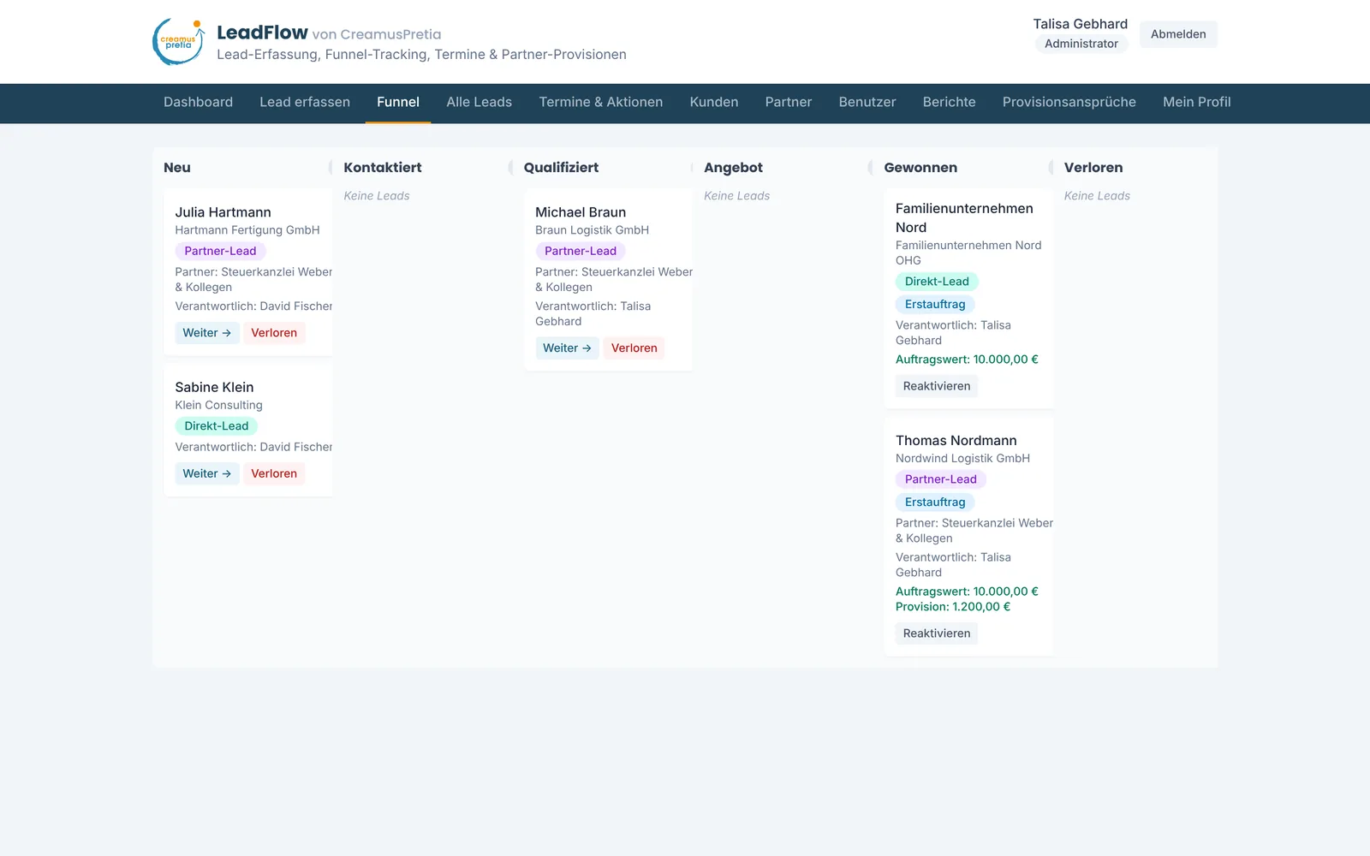Click the Thomas Nordmann lead name

click(956, 440)
